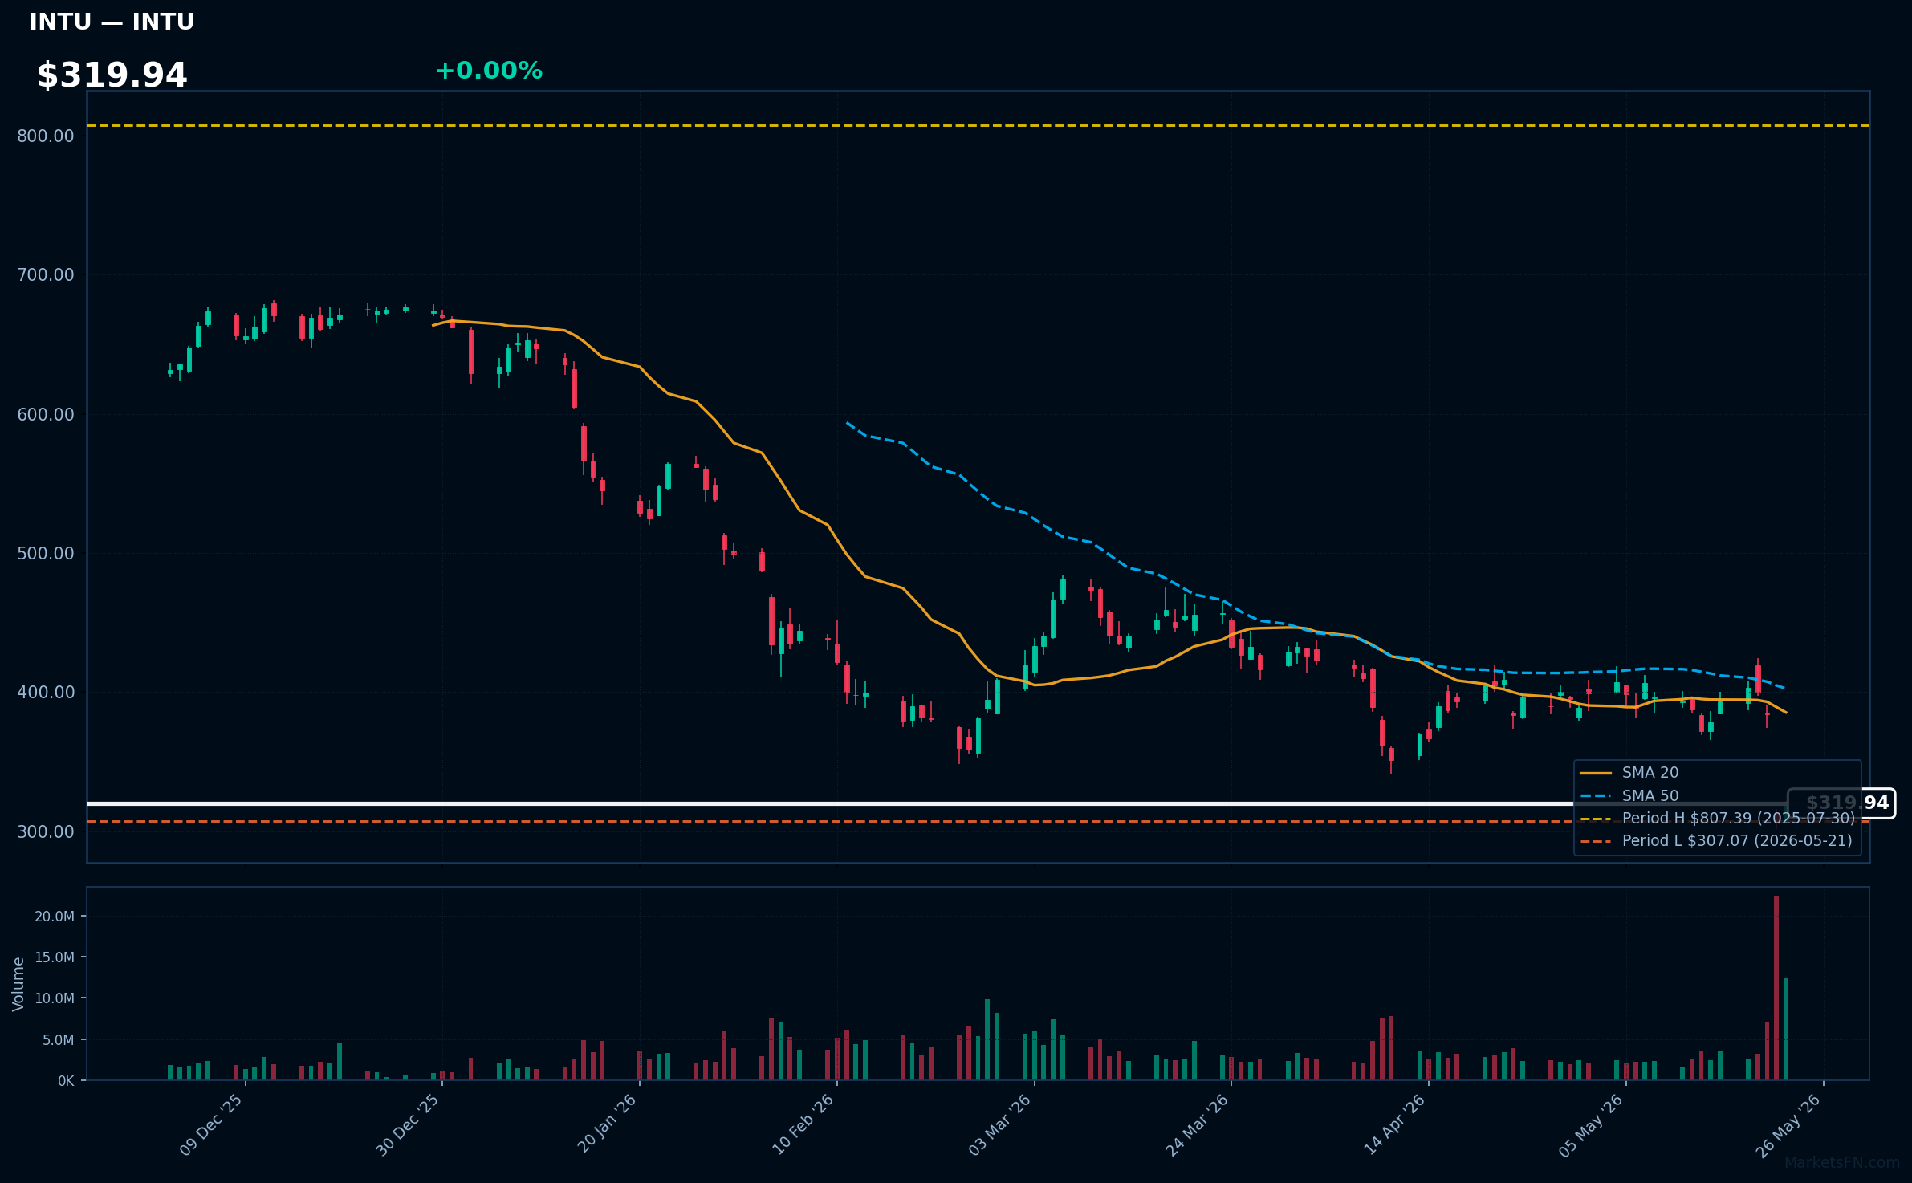1912x1183 pixels.
Task: Click the SMA 20 legend entry
Action: click(1629, 773)
